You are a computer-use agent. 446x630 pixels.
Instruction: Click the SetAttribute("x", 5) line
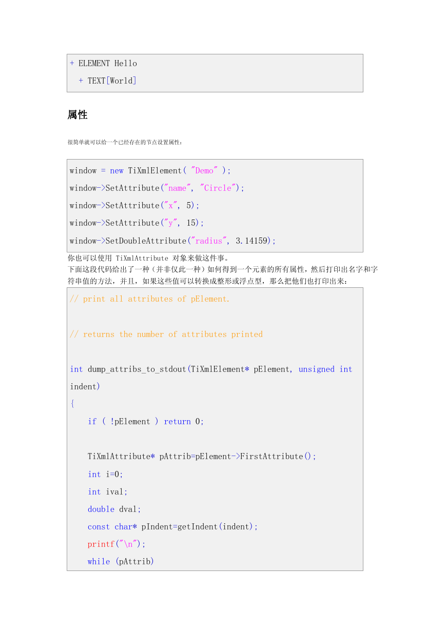pyautogui.click(x=134, y=206)
